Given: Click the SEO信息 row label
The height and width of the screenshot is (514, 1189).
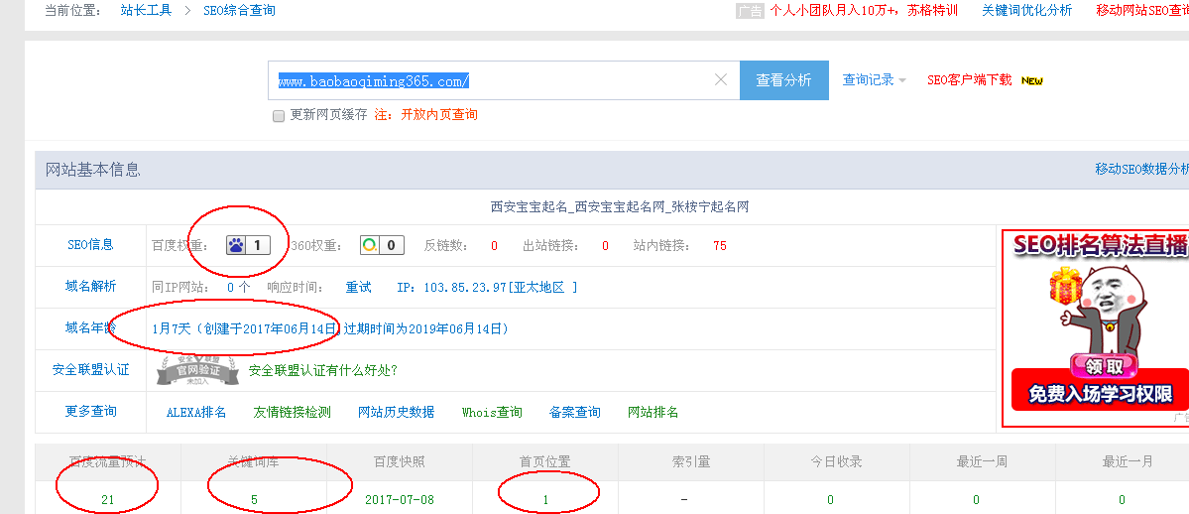Looking at the screenshot, I should 90,244.
